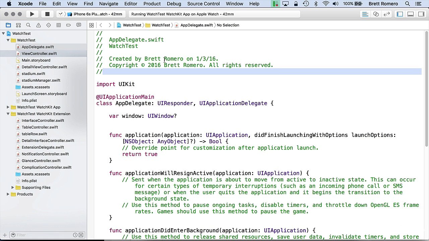Open the Navigate menu

pyautogui.click(x=109, y=4)
